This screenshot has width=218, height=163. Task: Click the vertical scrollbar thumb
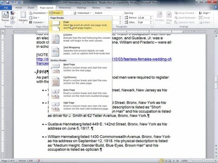coord(216,82)
